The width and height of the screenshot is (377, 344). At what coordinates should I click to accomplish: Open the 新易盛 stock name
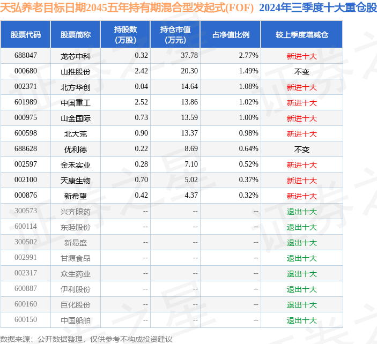(76, 243)
